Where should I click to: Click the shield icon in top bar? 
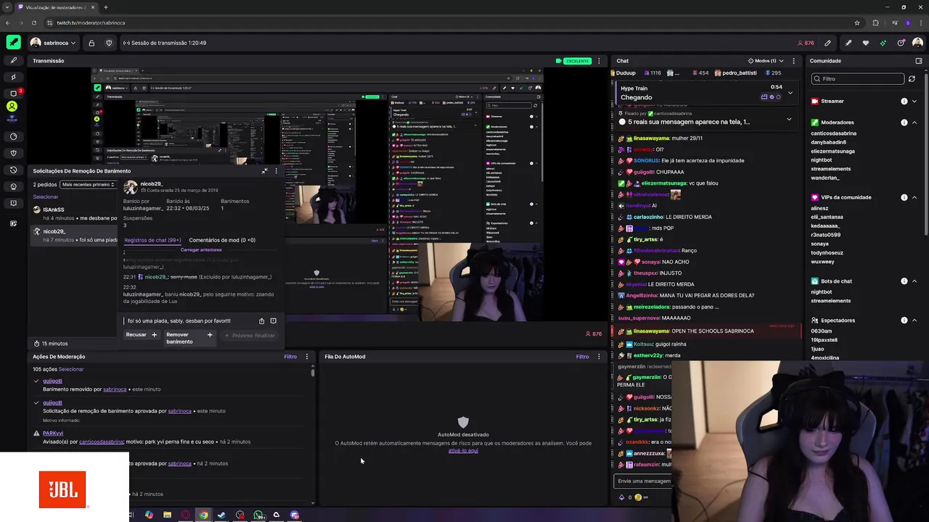click(109, 43)
